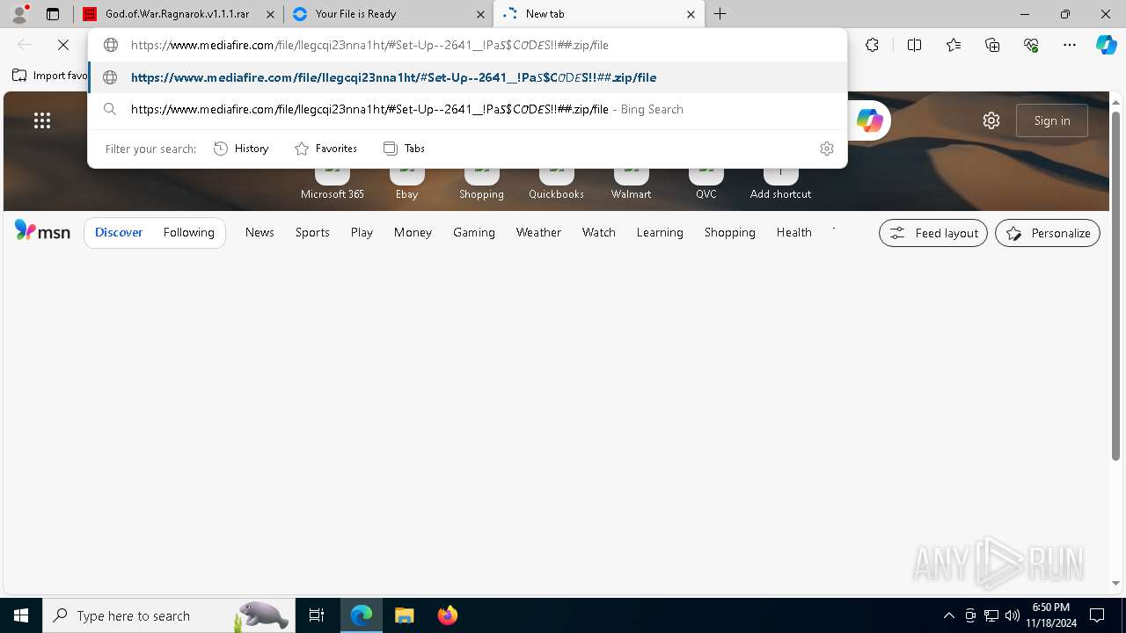
Task: Open the tab actions menu icon
Action: click(53, 14)
